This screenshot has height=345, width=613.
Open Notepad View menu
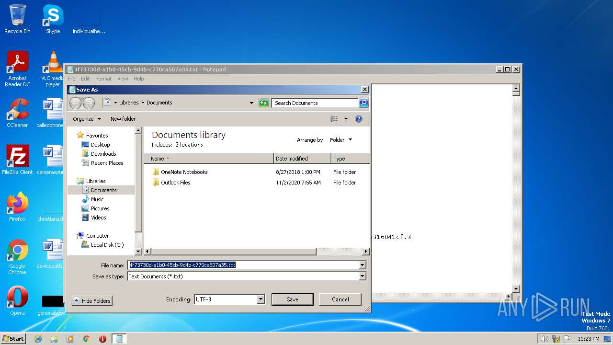(x=123, y=79)
